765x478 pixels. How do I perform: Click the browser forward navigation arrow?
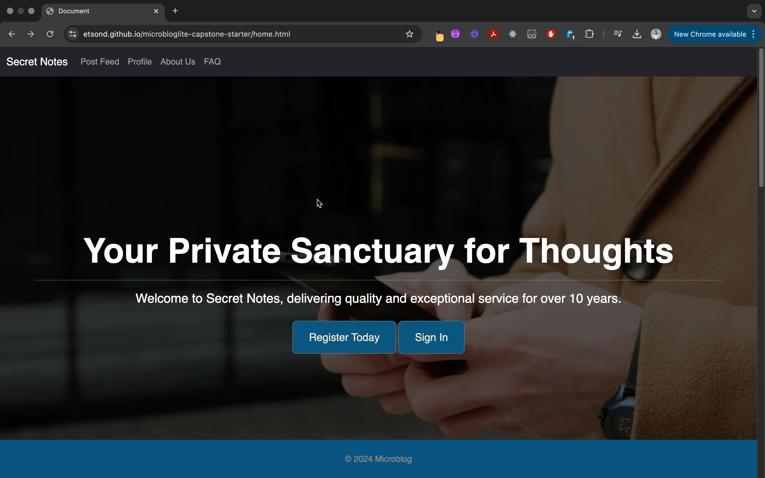point(31,34)
